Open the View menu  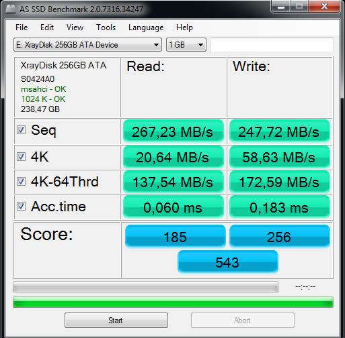pyautogui.click(x=75, y=27)
